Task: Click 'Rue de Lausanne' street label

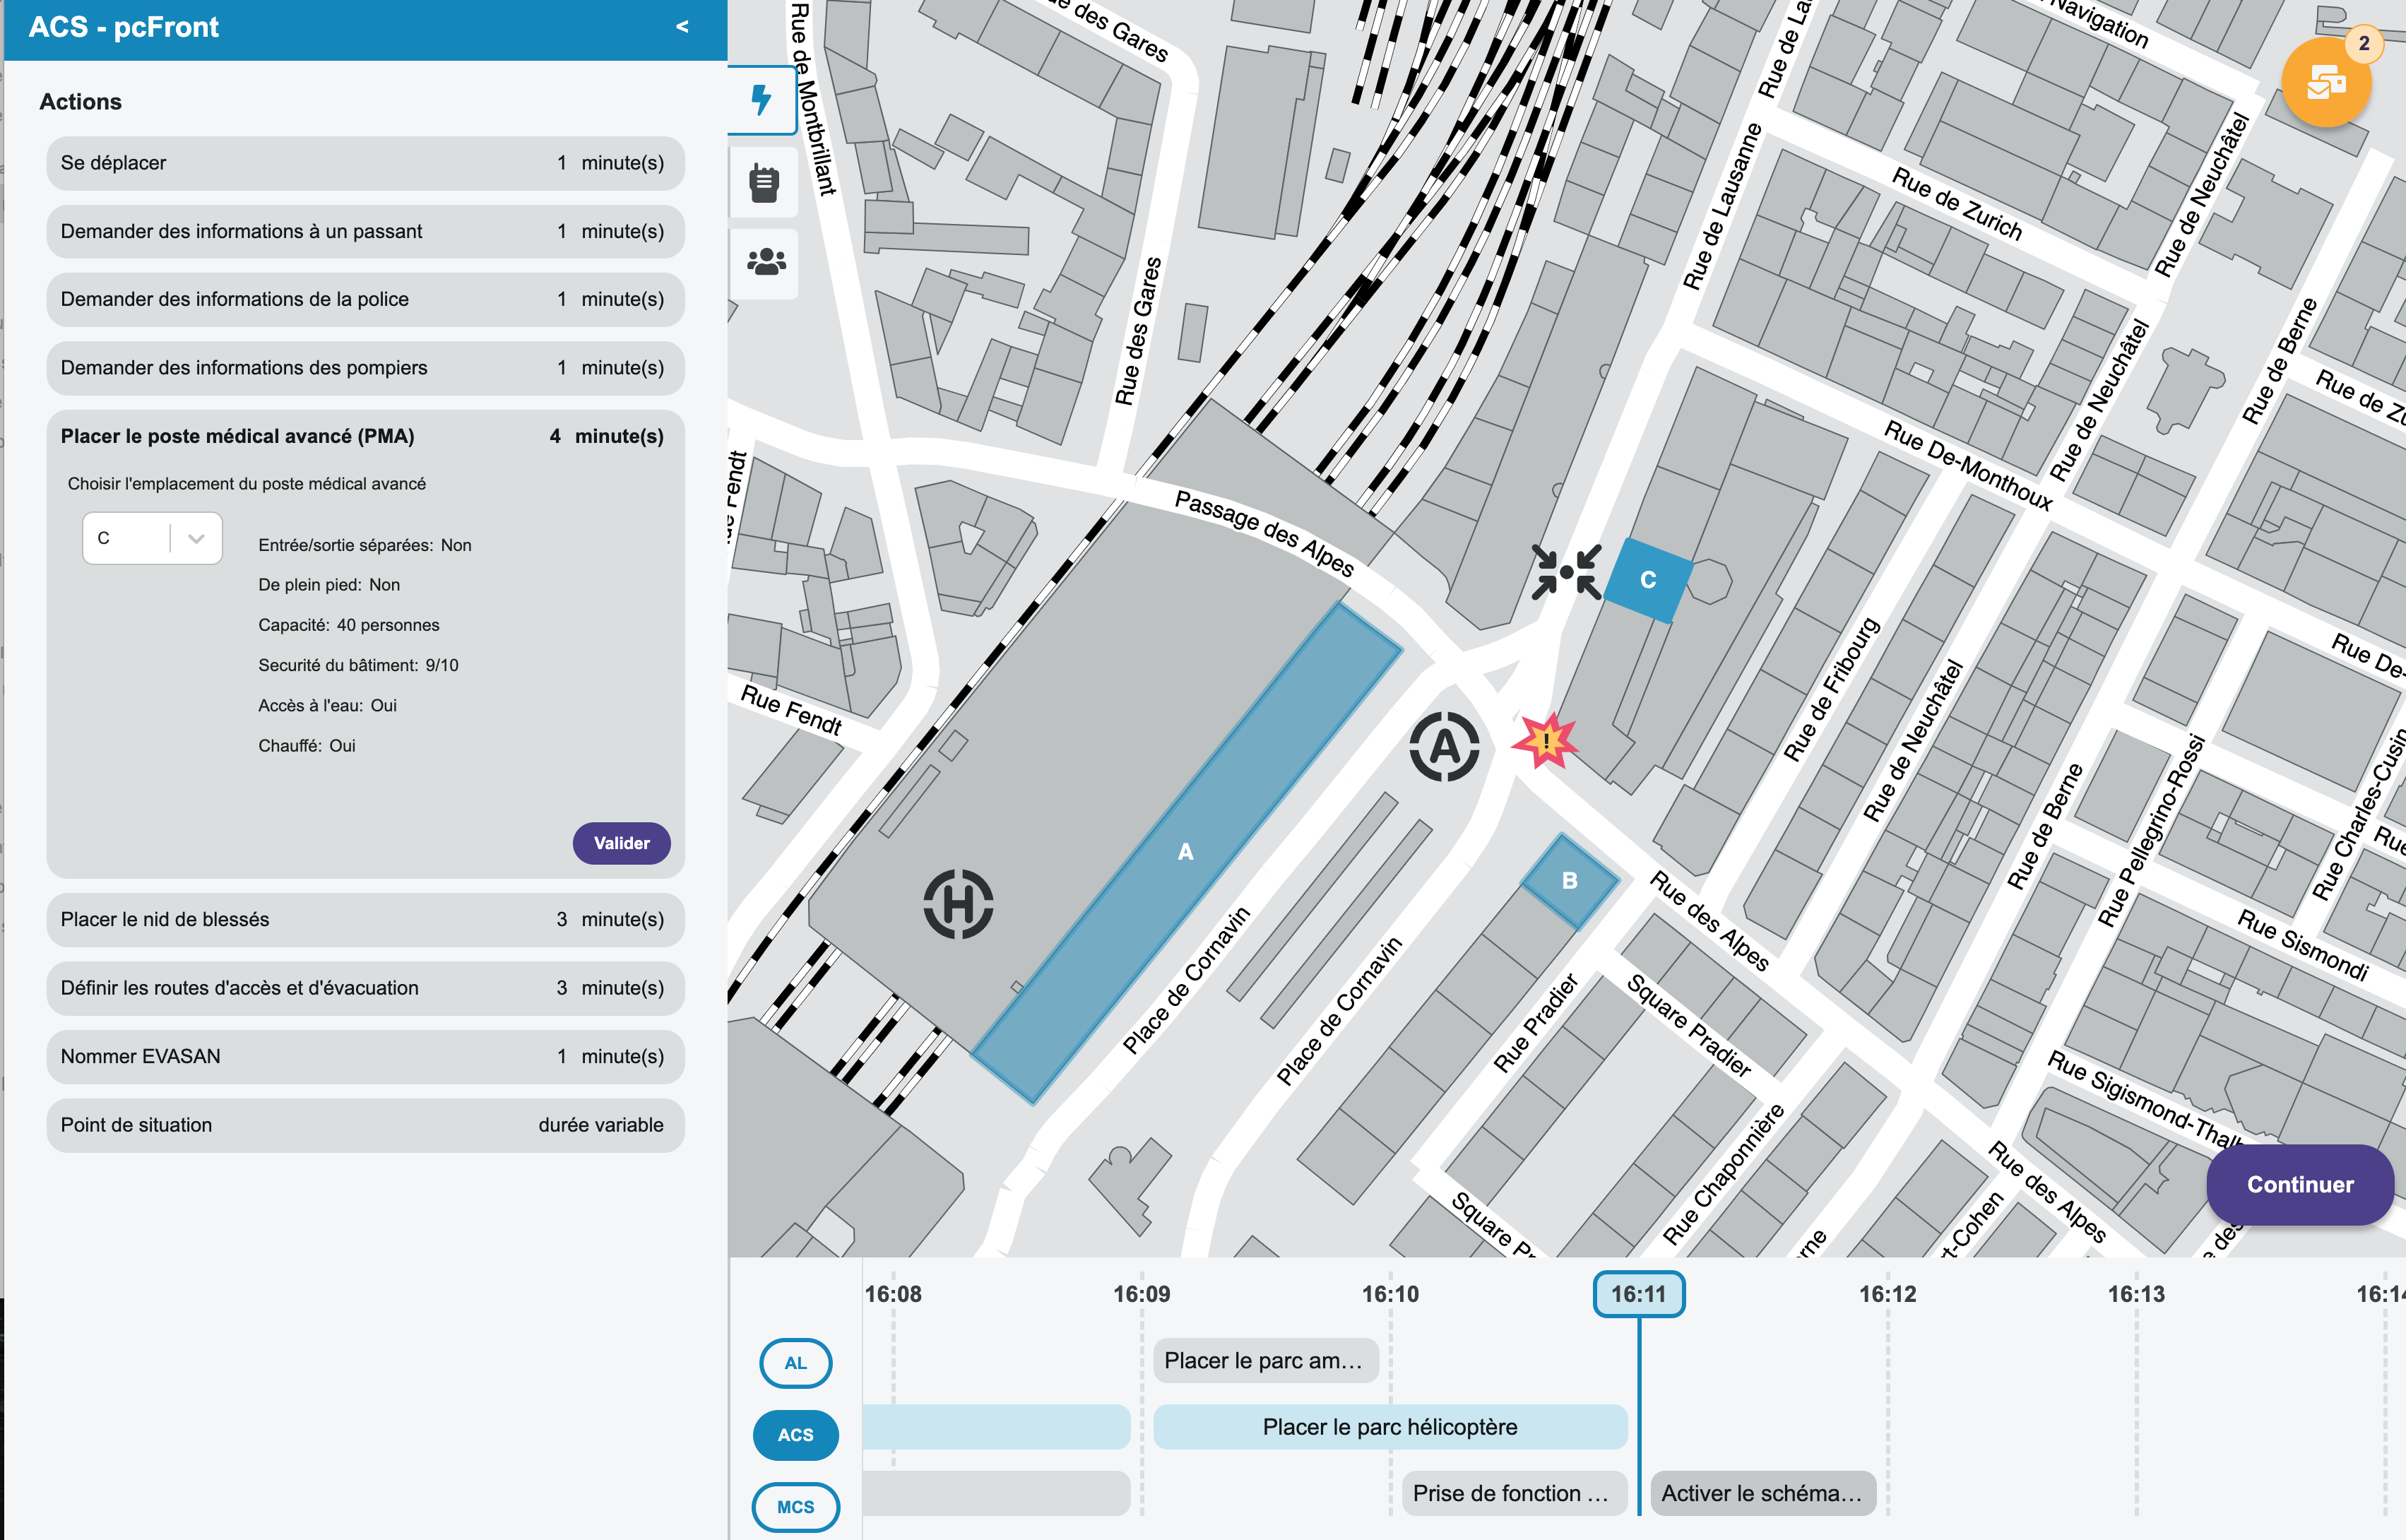Action: pyautogui.click(x=1721, y=206)
